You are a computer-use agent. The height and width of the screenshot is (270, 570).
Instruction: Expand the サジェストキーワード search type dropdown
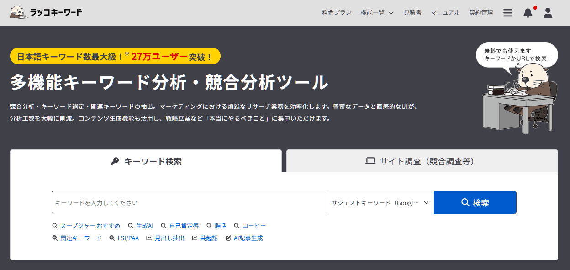[x=380, y=202]
